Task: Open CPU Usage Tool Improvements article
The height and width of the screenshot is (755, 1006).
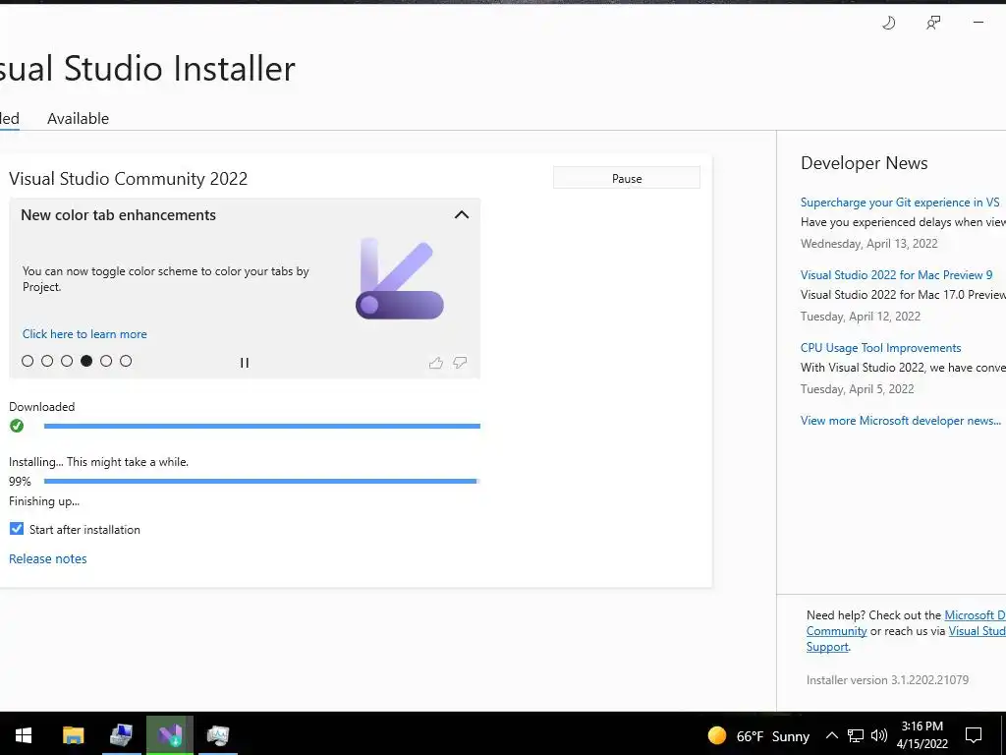Action: tap(881, 347)
